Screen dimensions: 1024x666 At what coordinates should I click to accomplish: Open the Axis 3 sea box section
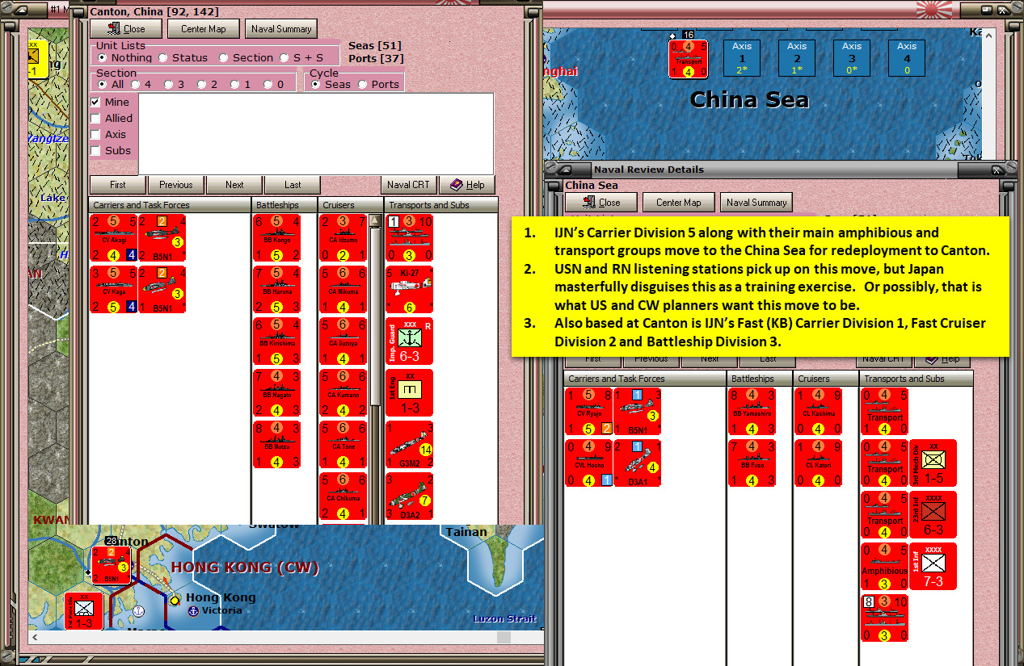point(852,58)
